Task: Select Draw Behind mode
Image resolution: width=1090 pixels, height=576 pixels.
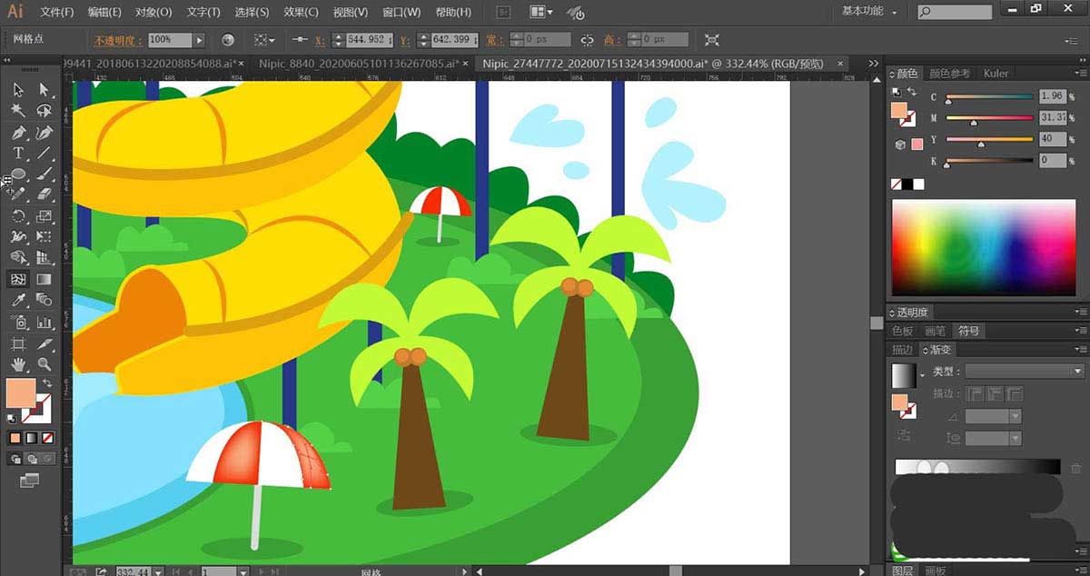Action: (32, 459)
